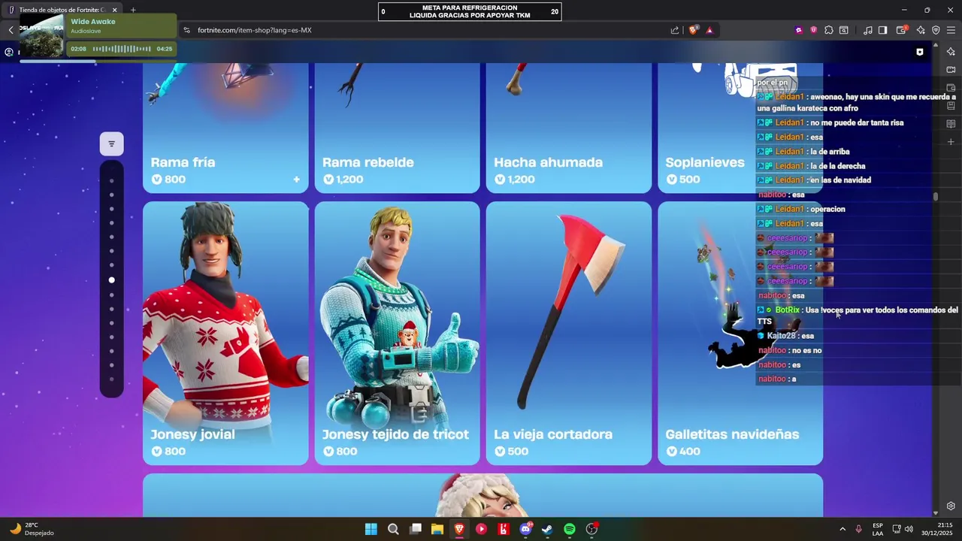Viewport: 962px width, 541px height.
Task: Click the tab search icon in the browser toolbar
Action: tap(844, 30)
